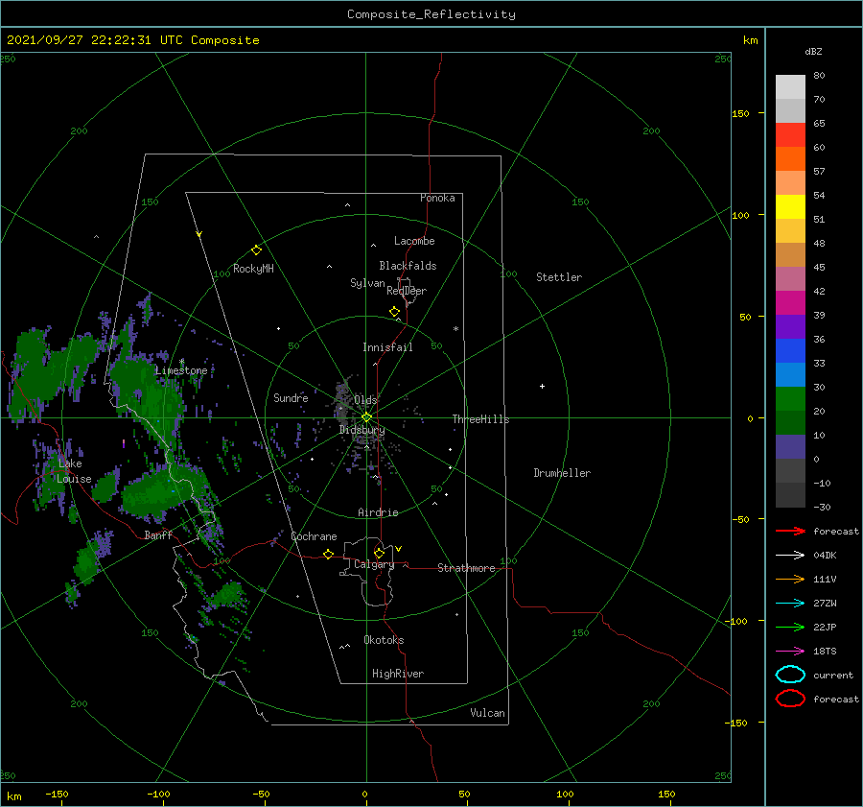Click the Innisfail city label

point(387,347)
